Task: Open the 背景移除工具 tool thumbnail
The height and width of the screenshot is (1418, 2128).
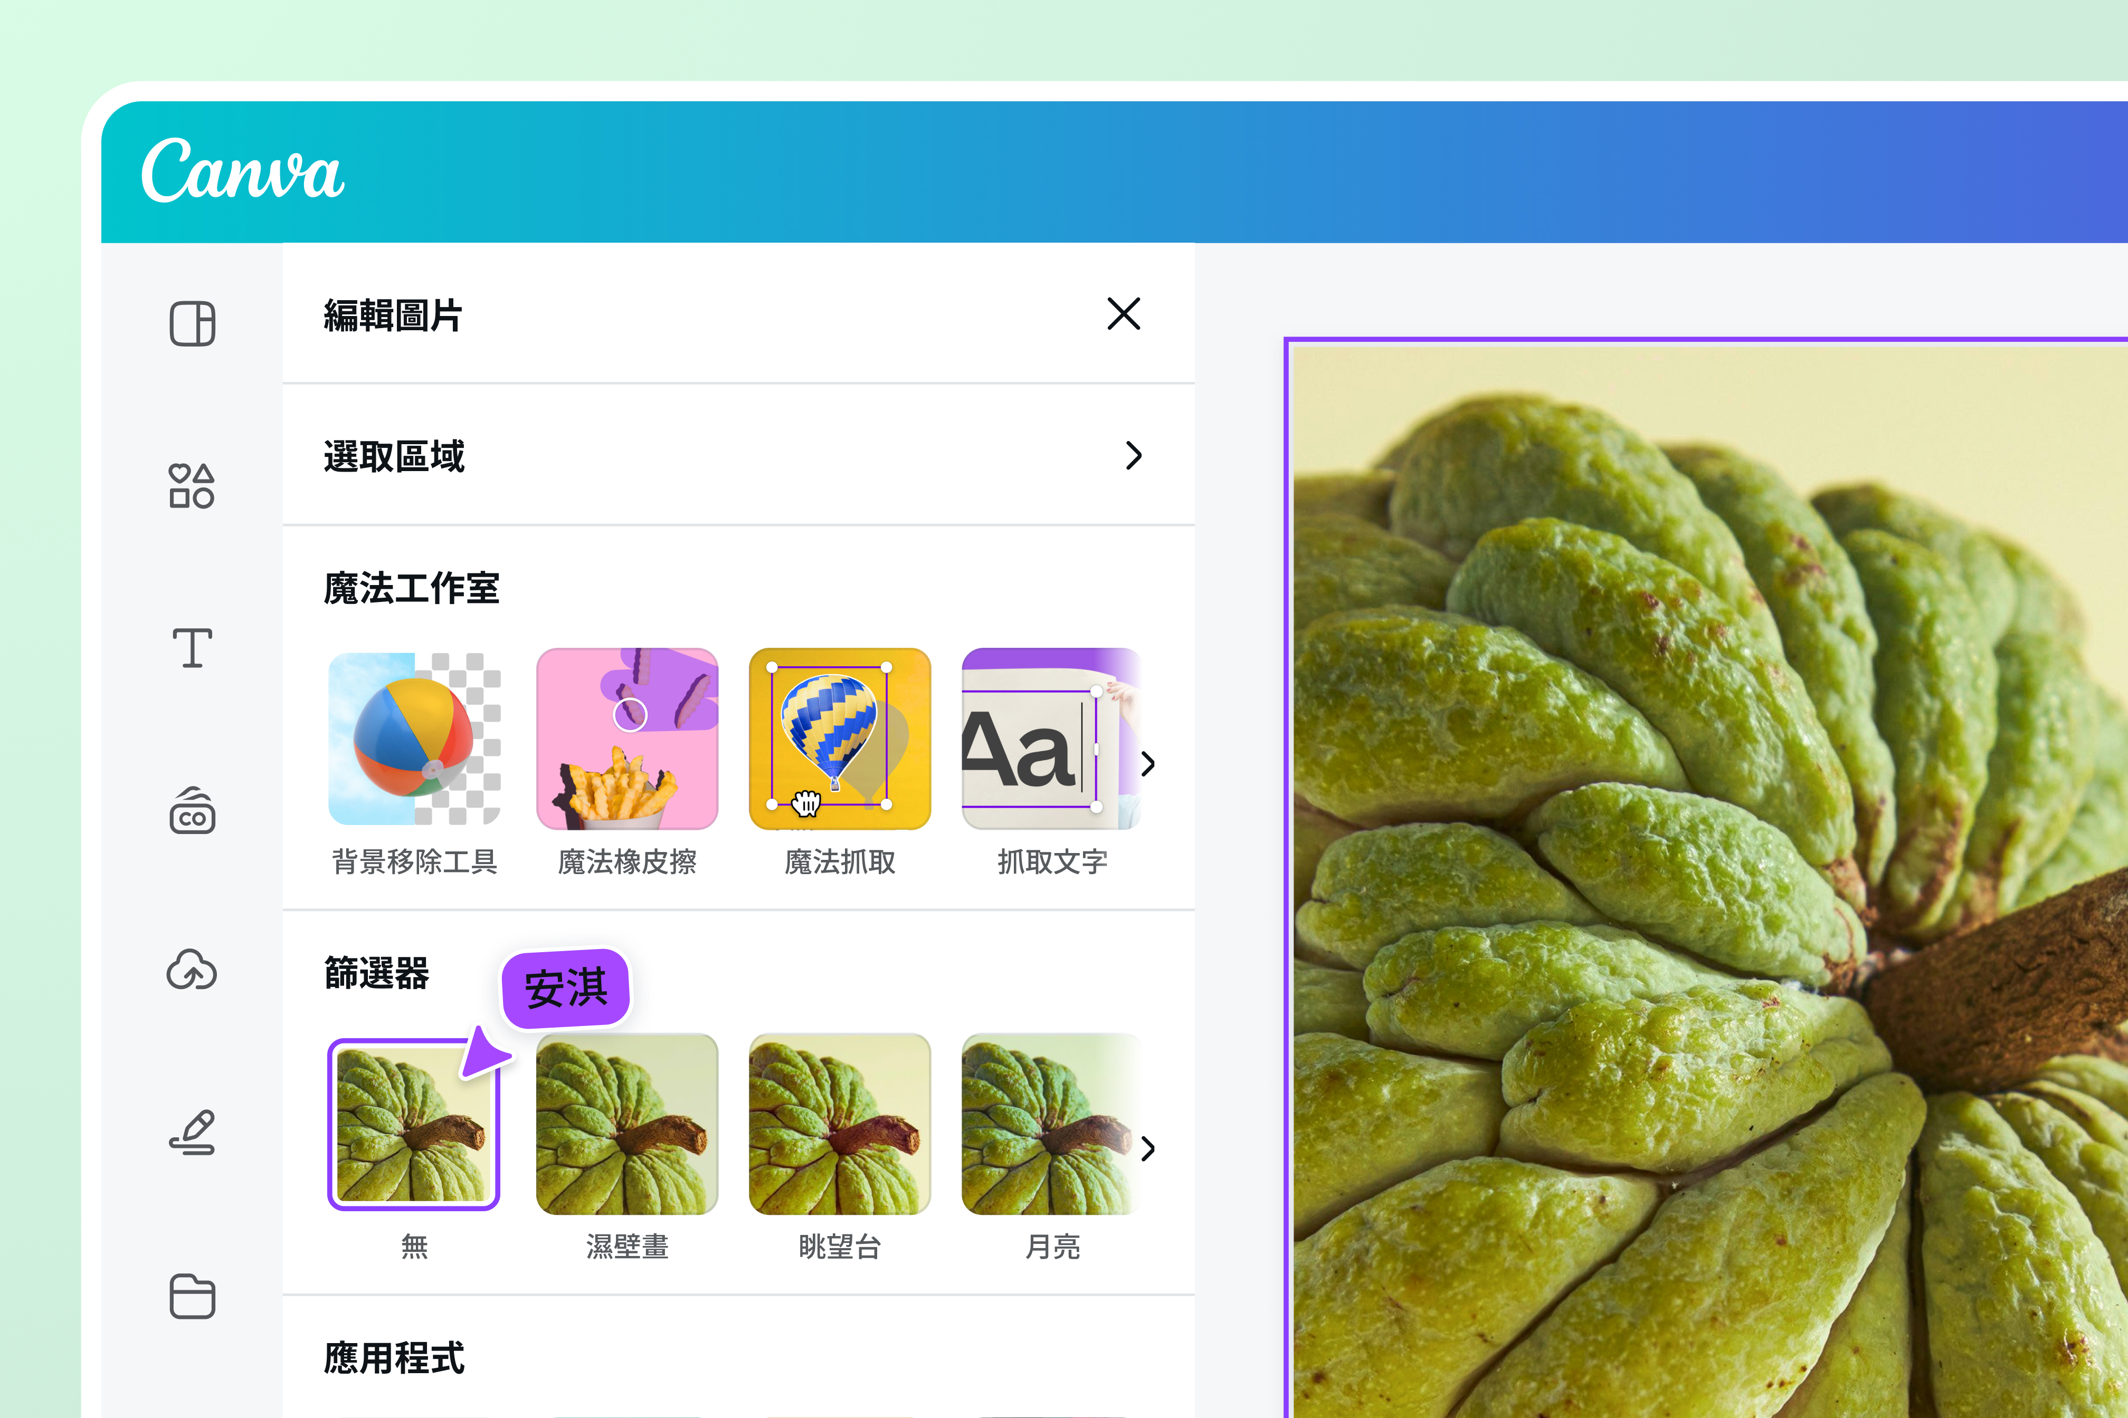Action: (414, 738)
